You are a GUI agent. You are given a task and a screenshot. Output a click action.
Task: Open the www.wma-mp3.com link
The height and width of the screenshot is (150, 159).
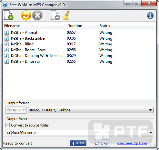132,143
